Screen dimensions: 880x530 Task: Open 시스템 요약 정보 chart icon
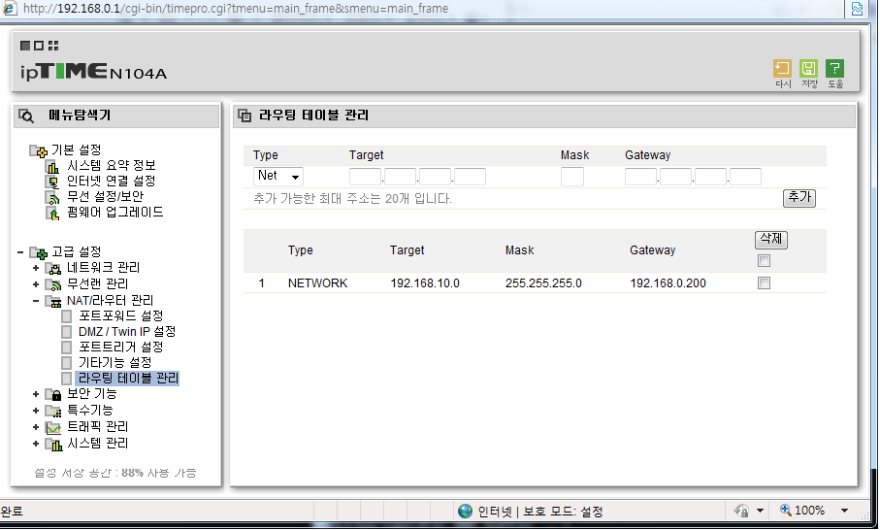click(x=52, y=166)
